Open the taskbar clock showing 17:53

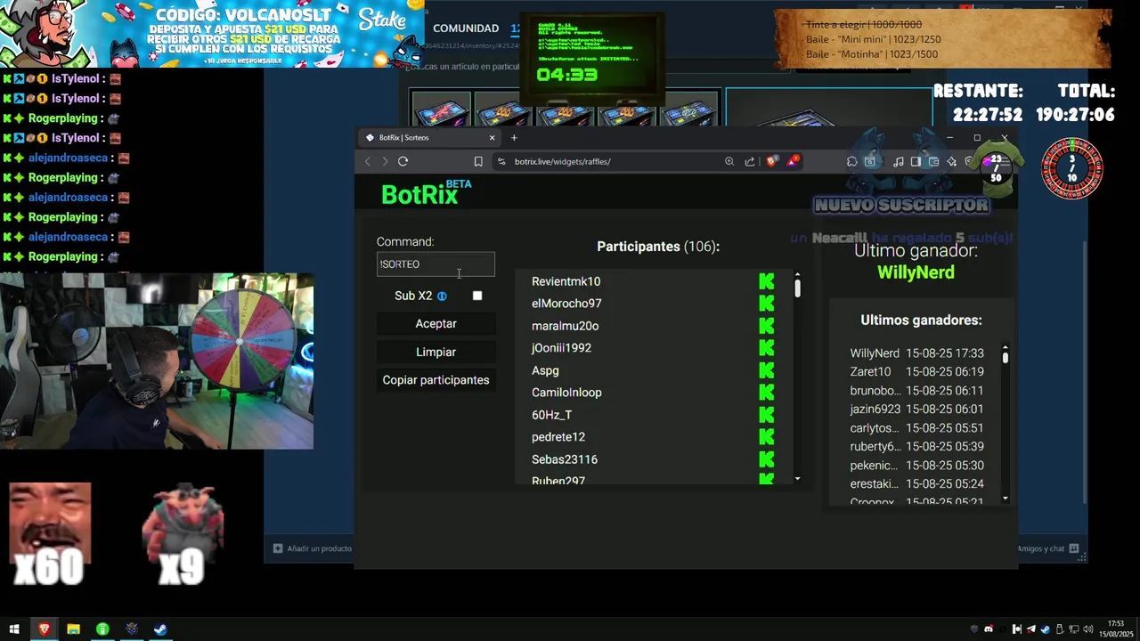coord(1116,629)
